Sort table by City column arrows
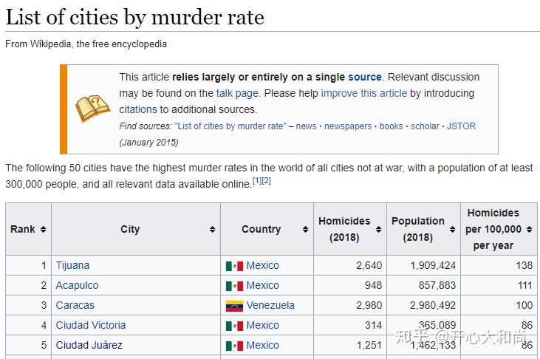The height and width of the screenshot is (359, 540). point(213,230)
